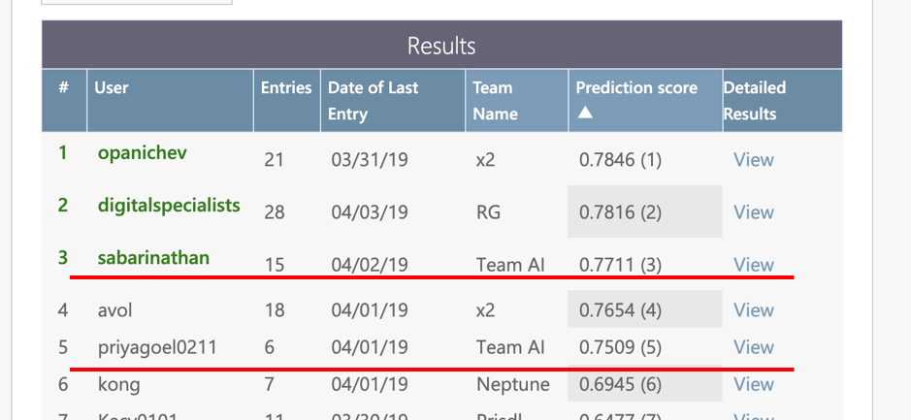Click the Prediction score sort arrow icon
Screen dimensions: 911x420
(585, 113)
